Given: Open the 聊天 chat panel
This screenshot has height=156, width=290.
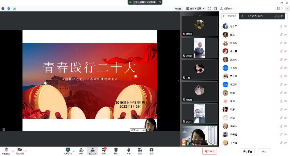Looking at the screenshot, I should (x=104, y=150).
